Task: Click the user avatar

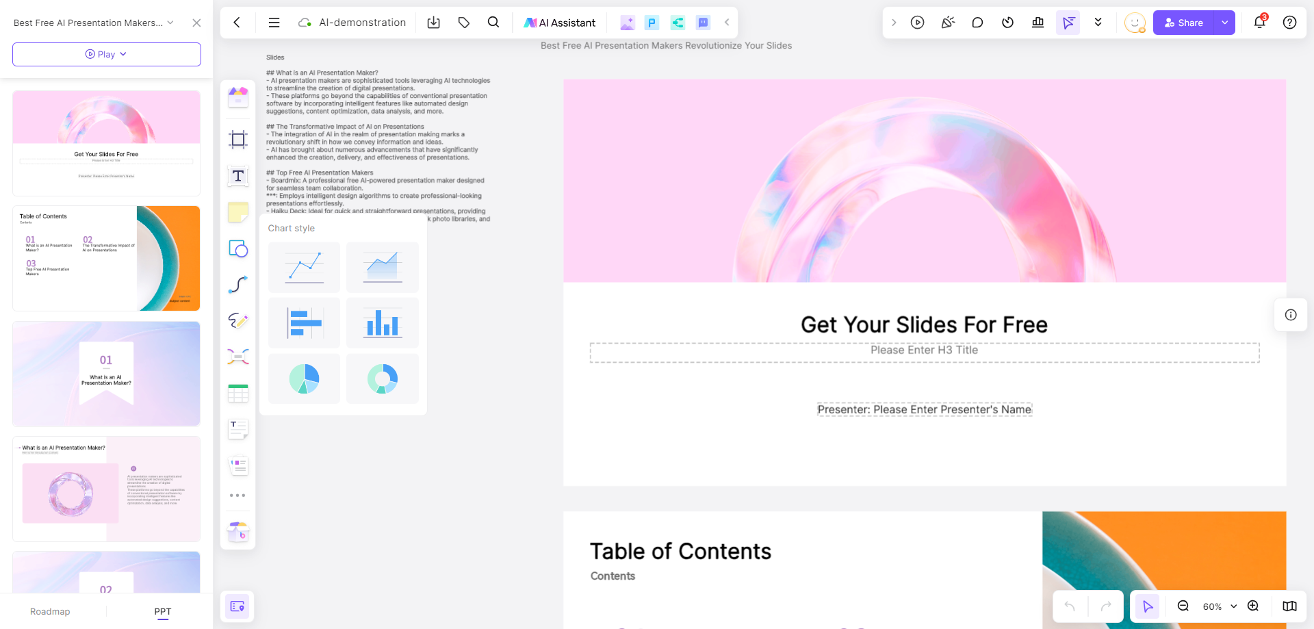Action: pyautogui.click(x=1135, y=23)
